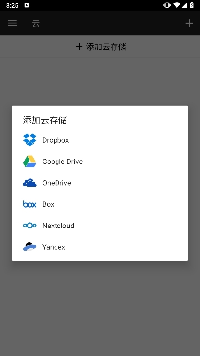Tap the 云 title in app bar
The height and width of the screenshot is (356, 200).
click(36, 23)
